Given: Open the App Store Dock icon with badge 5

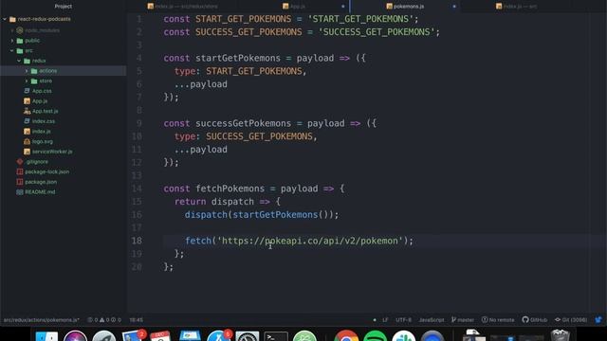Looking at the screenshot, I should point(219,335).
